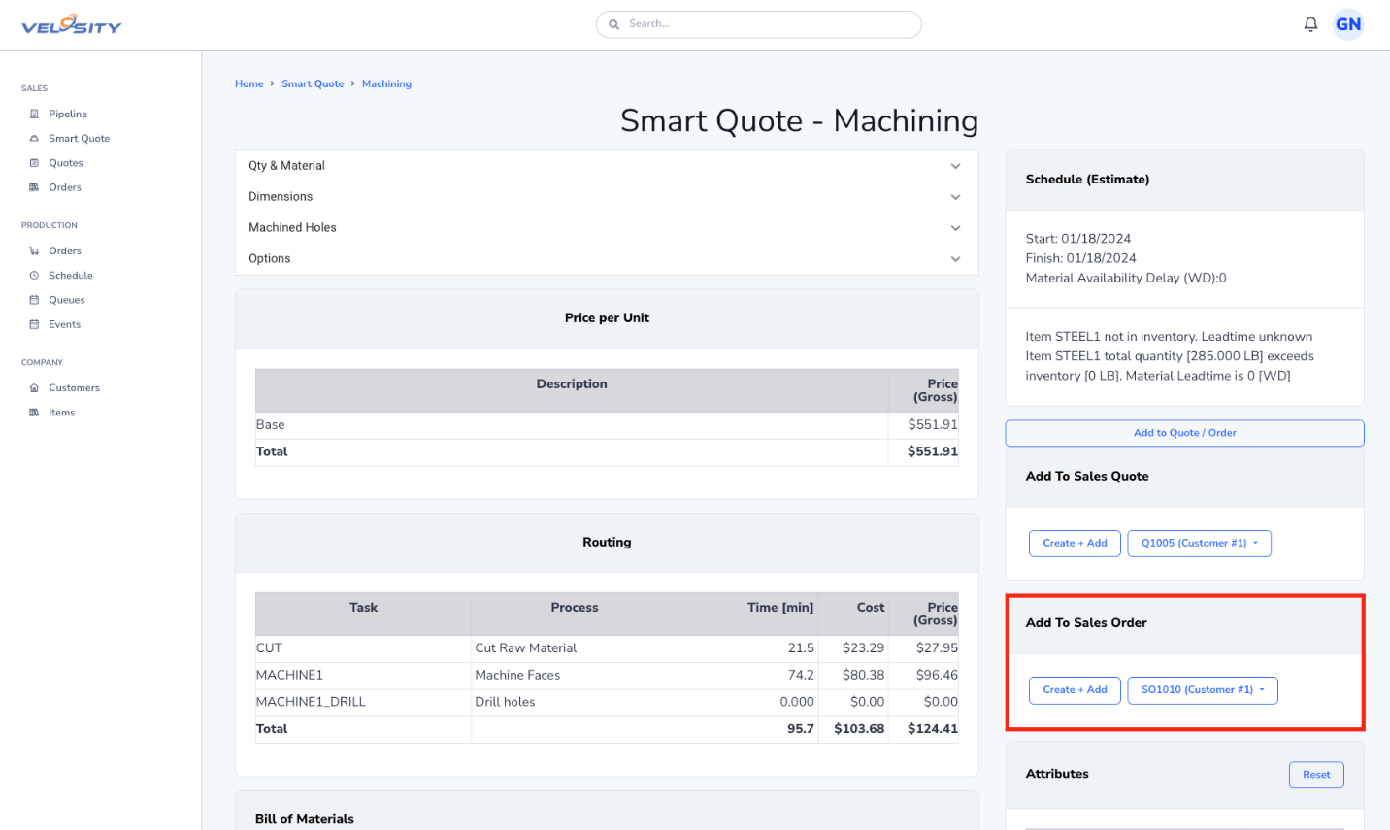Click the Cut Raw Material process cell
1390x830 pixels.
(x=575, y=648)
